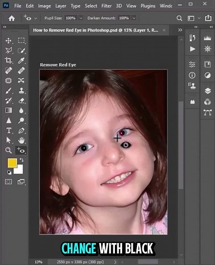Open the History panel icon
This screenshot has height=265, width=215.
[x=193, y=38]
